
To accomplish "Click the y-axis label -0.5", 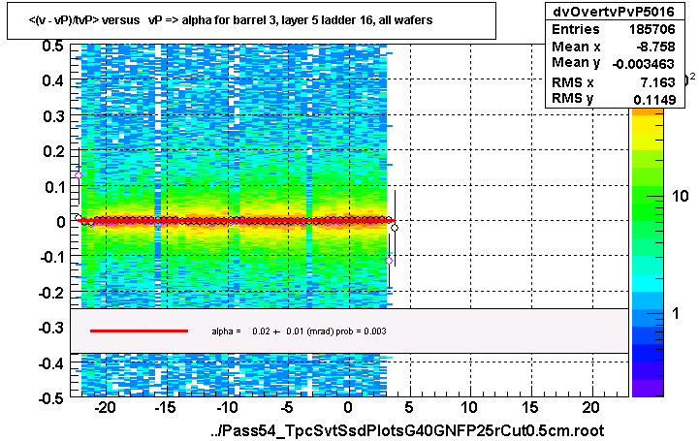I will [51, 397].
